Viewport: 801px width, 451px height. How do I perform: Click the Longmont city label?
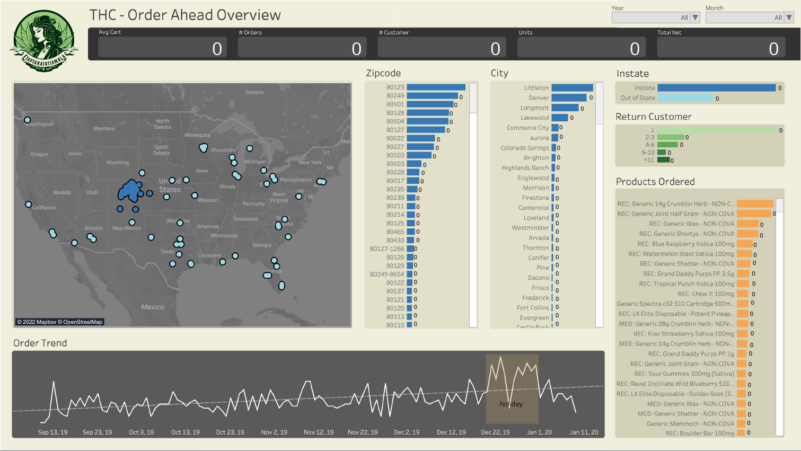tap(534, 108)
